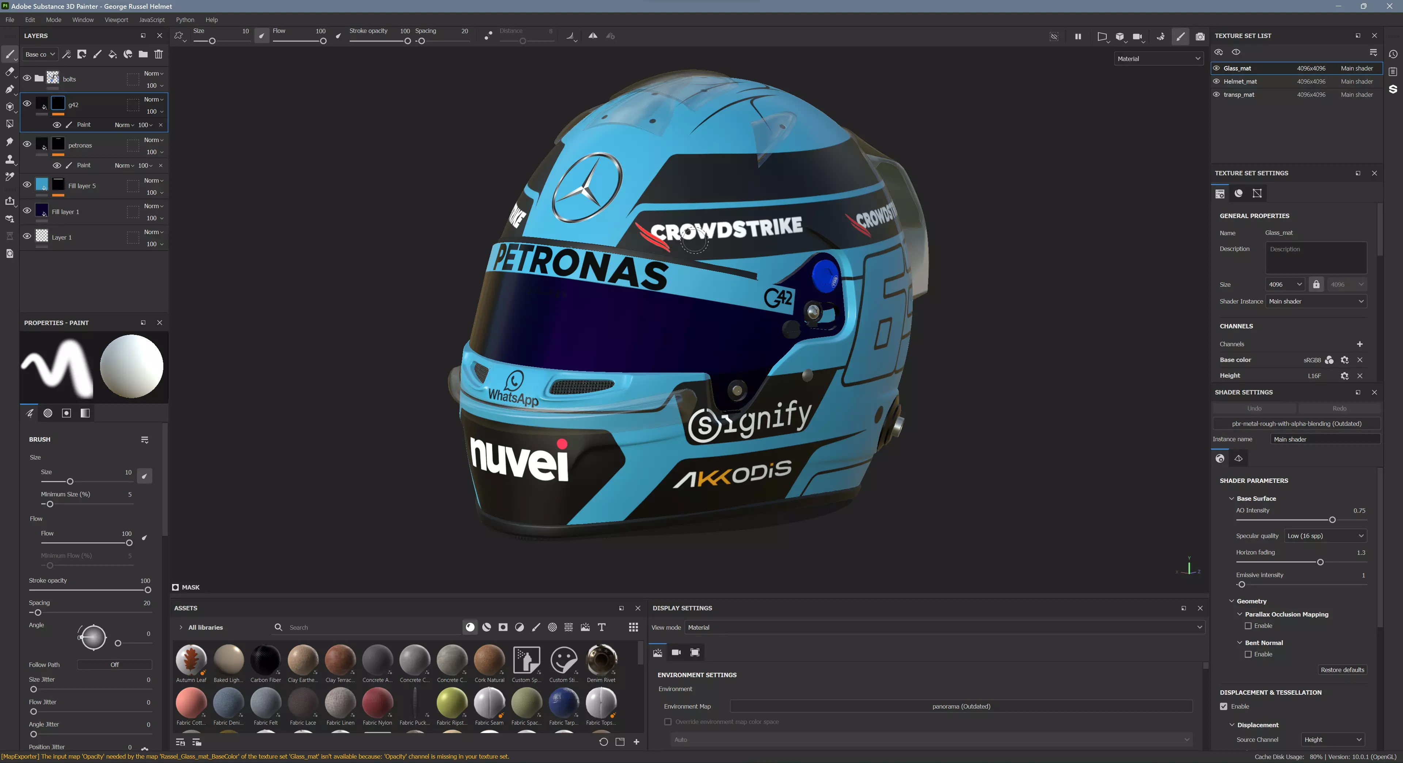Open viewport Material mode dropdown
This screenshot has width=1403, height=763.
[x=1159, y=59]
